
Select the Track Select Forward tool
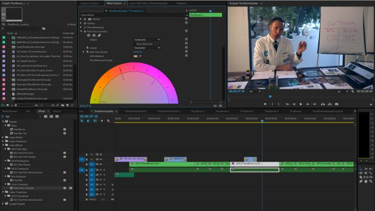tap(366, 169)
